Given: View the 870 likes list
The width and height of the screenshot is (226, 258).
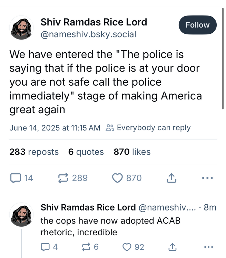Looking at the screenshot, I should tap(132, 152).
